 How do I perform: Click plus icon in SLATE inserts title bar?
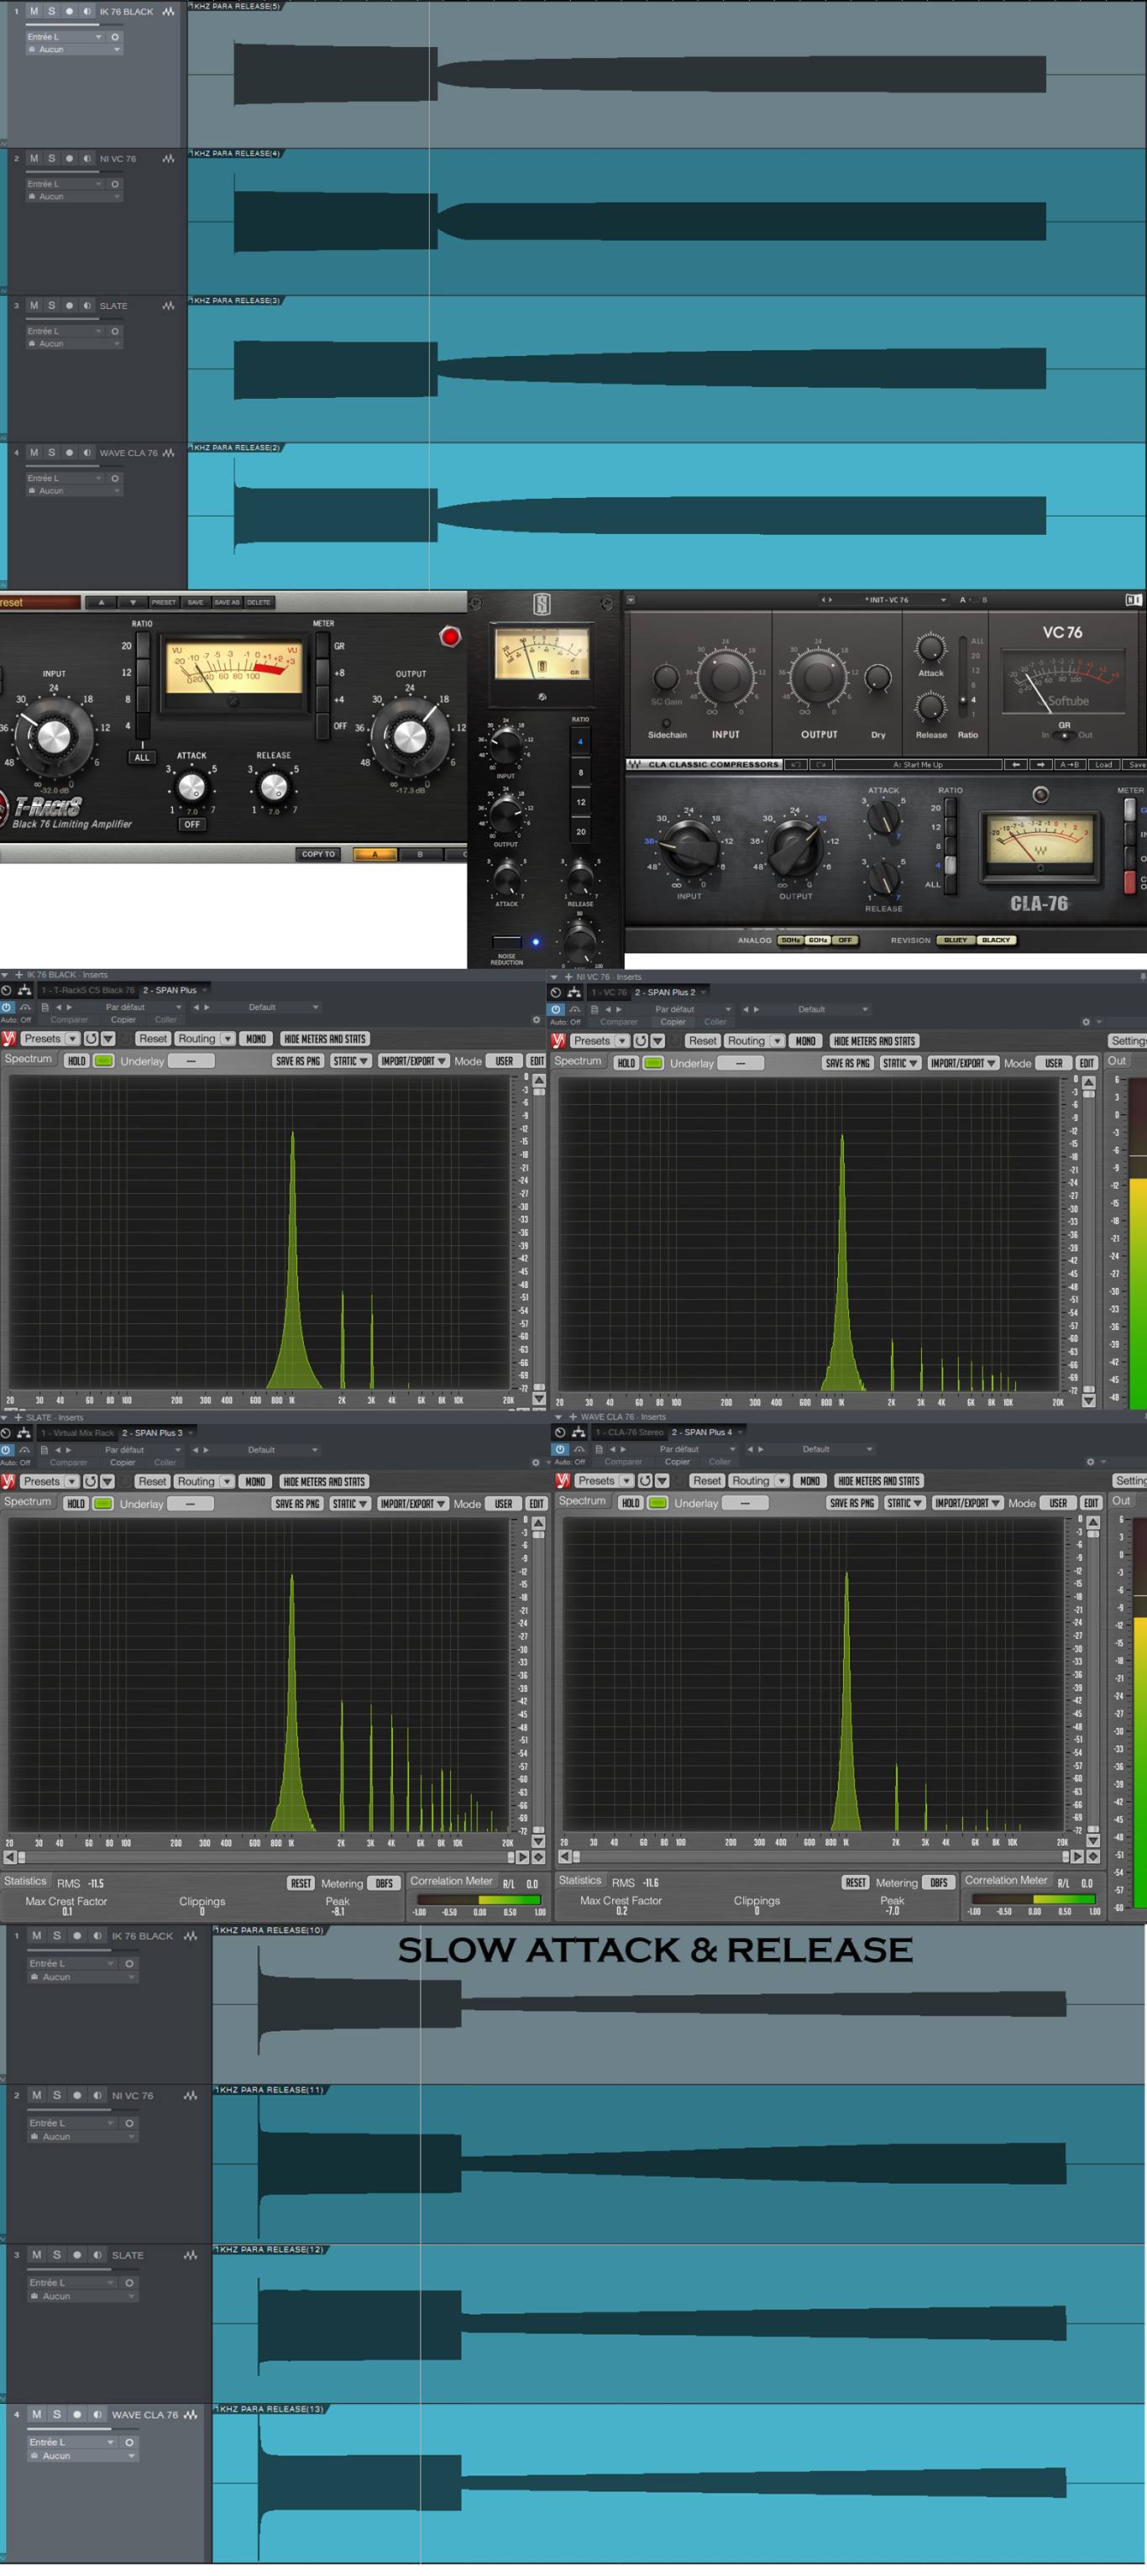[17, 1417]
